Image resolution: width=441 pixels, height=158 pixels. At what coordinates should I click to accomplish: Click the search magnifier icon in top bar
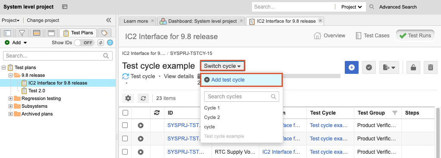[x=372, y=7]
